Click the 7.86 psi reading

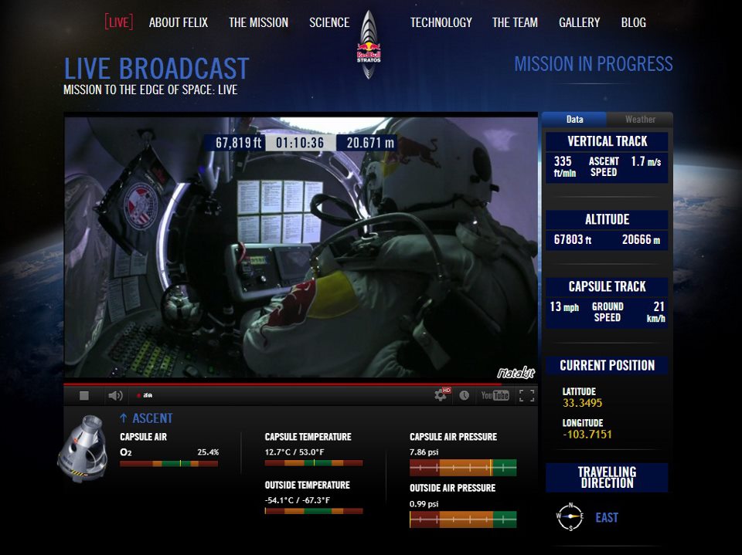pos(424,452)
